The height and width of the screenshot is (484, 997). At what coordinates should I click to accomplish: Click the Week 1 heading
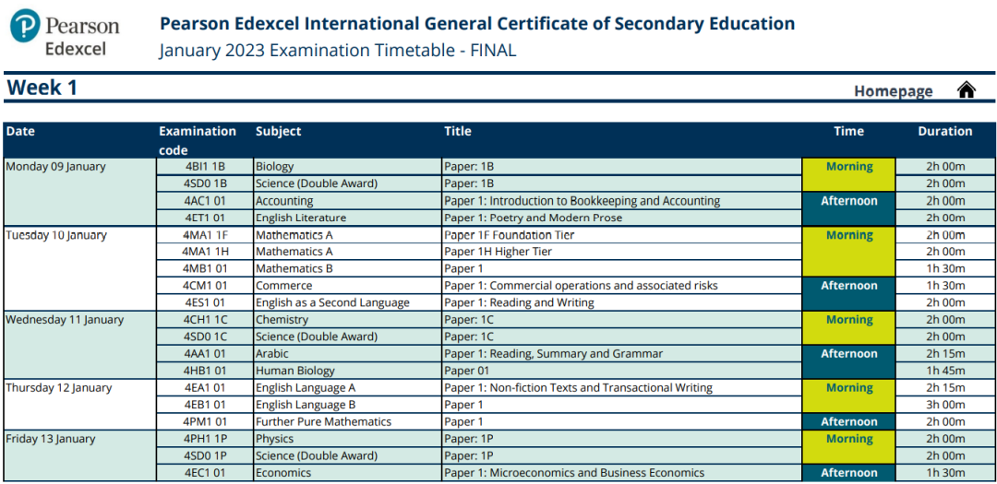(x=42, y=88)
